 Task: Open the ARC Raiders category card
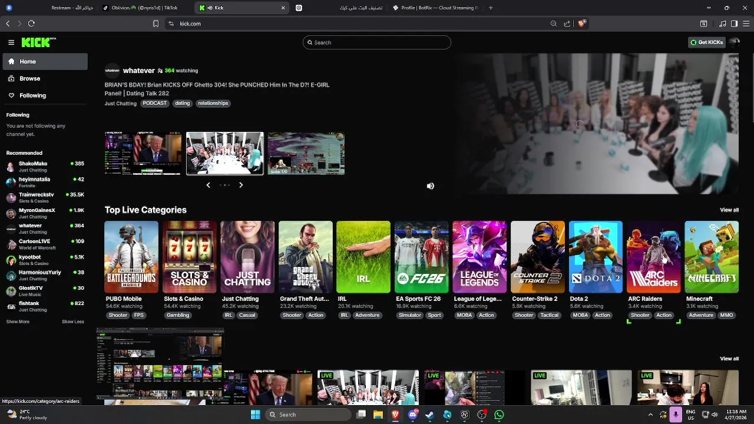[x=654, y=257]
